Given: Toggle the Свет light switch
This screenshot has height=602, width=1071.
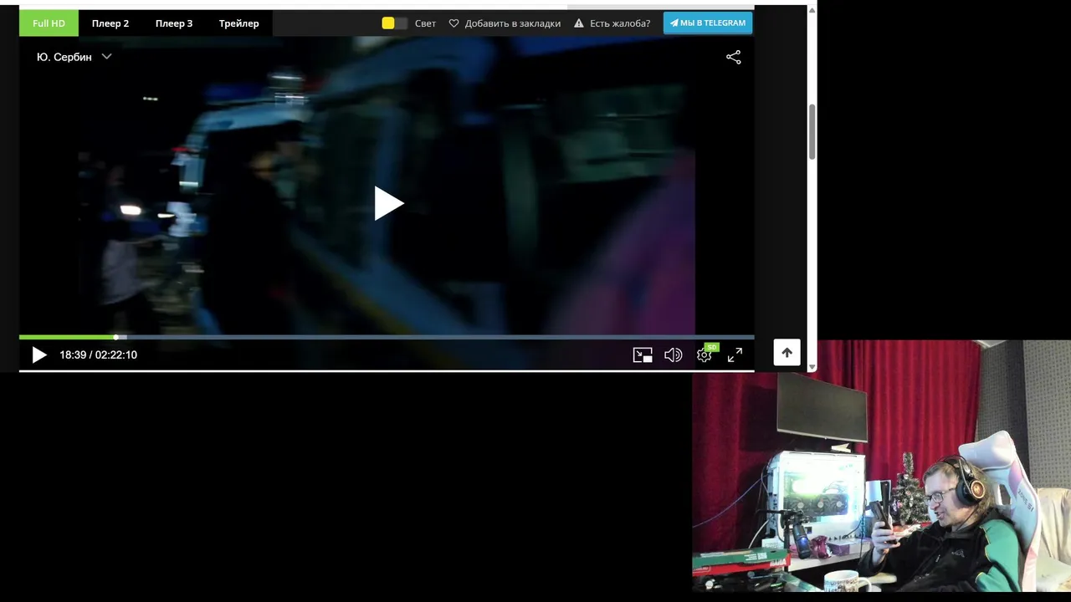Looking at the screenshot, I should tap(395, 23).
